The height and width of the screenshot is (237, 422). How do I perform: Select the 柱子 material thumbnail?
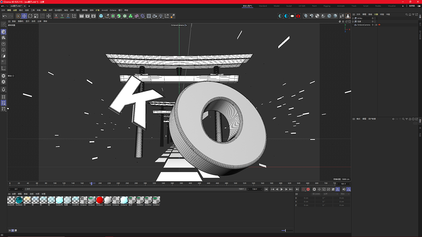click(x=132, y=200)
